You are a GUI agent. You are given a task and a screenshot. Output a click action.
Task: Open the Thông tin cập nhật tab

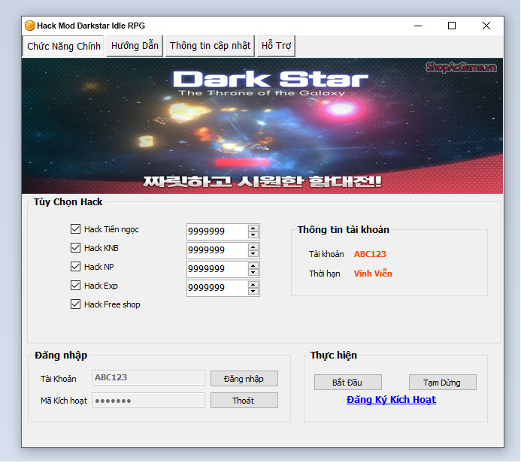tap(210, 46)
